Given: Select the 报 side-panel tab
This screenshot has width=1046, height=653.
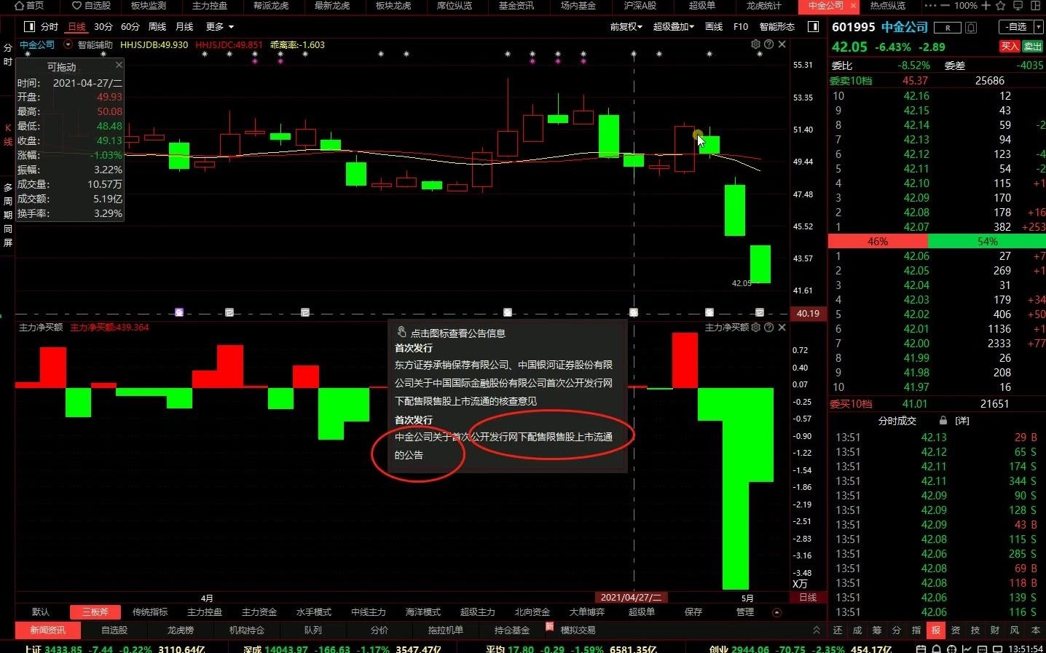Looking at the screenshot, I should click(x=936, y=630).
